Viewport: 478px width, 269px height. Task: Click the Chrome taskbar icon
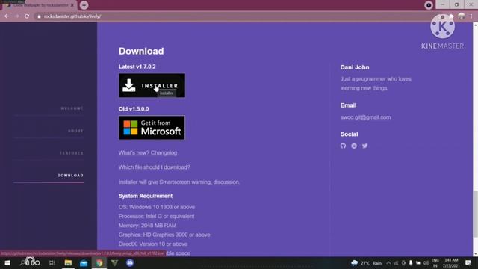click(99, 262)
